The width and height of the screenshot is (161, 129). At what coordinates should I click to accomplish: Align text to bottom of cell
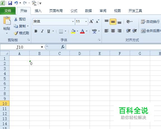[119, 22]
